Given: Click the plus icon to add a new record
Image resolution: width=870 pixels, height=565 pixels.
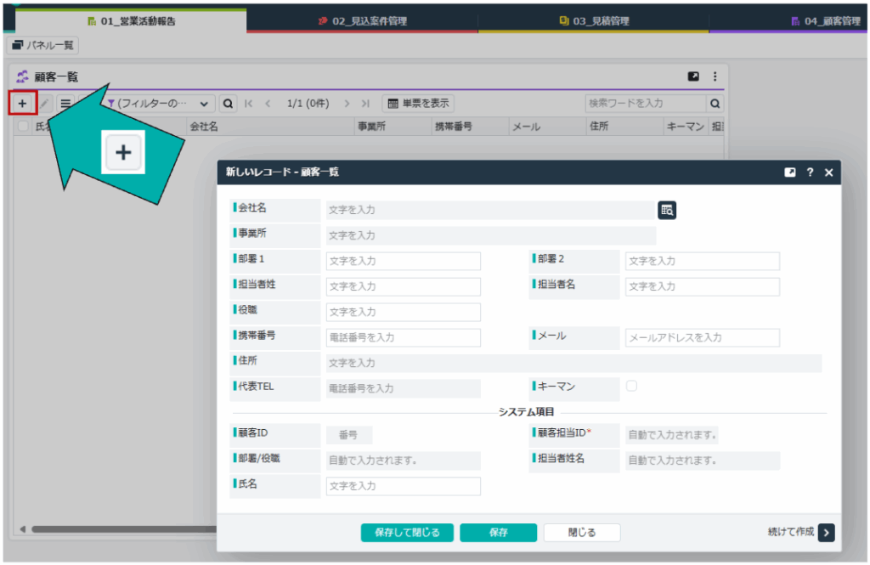Looking at the screenshot, I should [22, 104].
